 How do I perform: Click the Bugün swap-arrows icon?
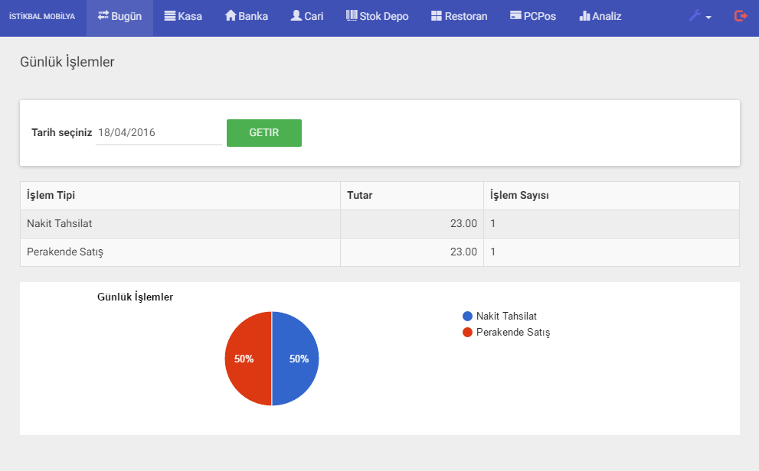103,15
